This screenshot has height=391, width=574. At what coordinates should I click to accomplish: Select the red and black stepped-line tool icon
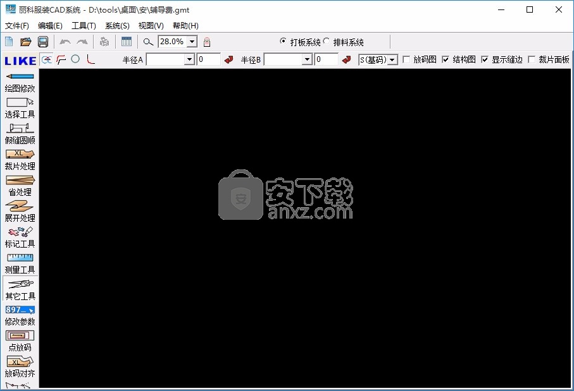point(61,59)
